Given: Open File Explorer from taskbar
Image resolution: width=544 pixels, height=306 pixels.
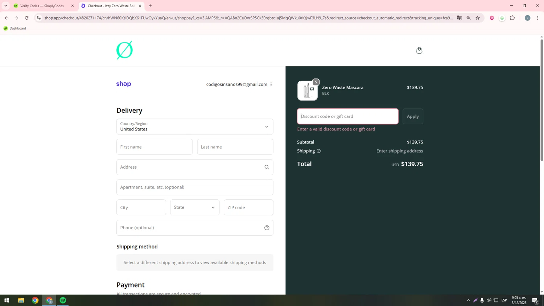Looking at the screenshot, I should point(21,300).
